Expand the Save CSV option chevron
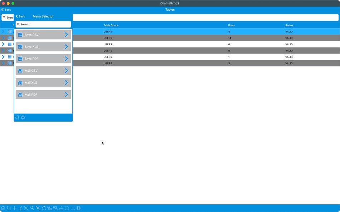The image size is (340, 212). [x=66, y=35]
